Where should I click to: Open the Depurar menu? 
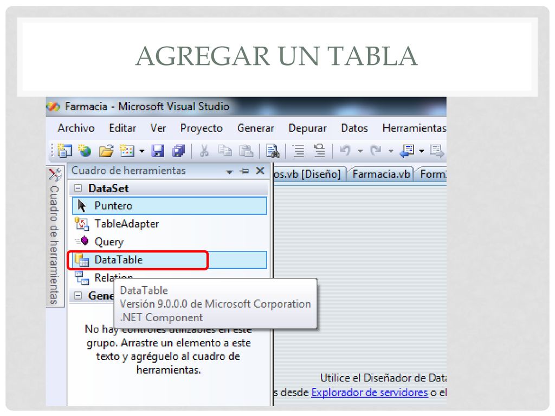click(308, 128)
